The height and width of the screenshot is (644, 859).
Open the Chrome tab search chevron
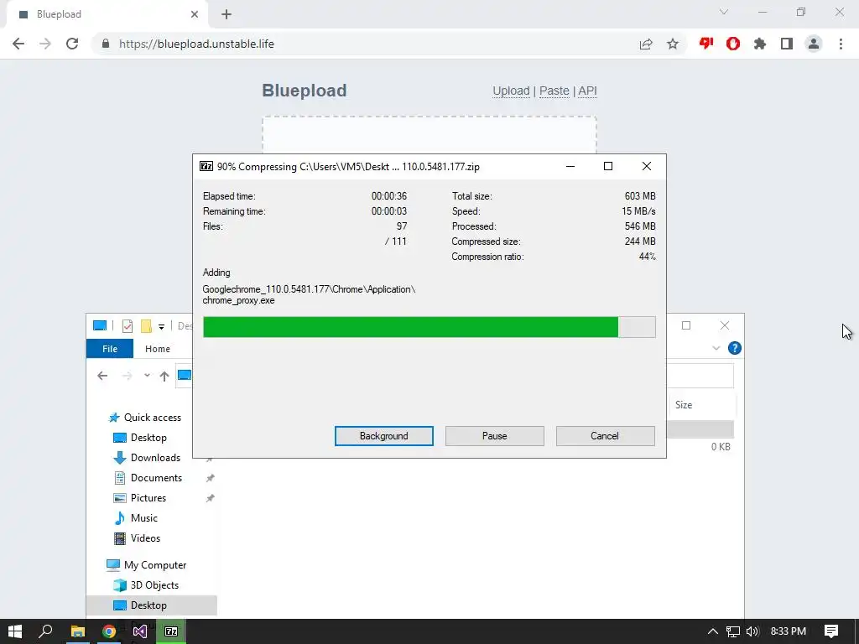724,12
